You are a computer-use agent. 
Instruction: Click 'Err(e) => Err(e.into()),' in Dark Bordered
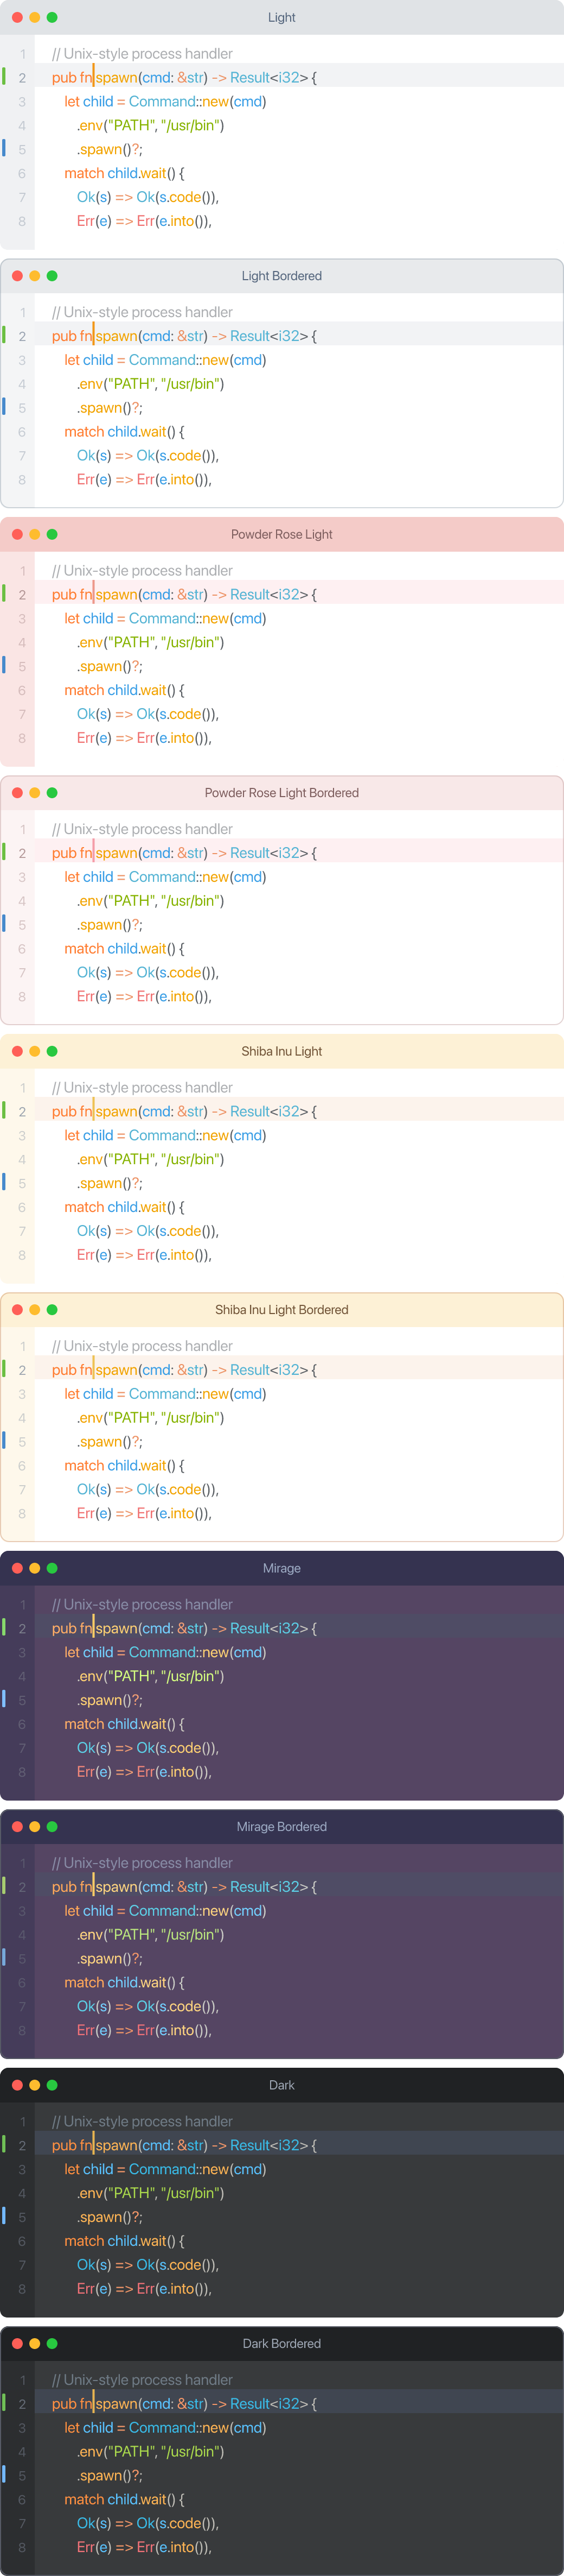[x=144, y=2548]
